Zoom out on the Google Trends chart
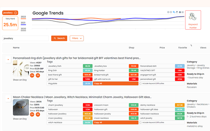This screenshot has width=210, height=131. 171,12
